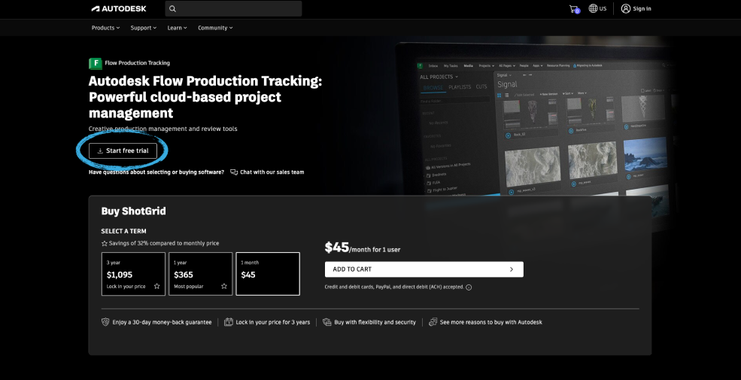Viewport: 741px width, 380px height.
Task: Click the Autodesk Flow Production Tracking headline
Action: pos(205,97)
